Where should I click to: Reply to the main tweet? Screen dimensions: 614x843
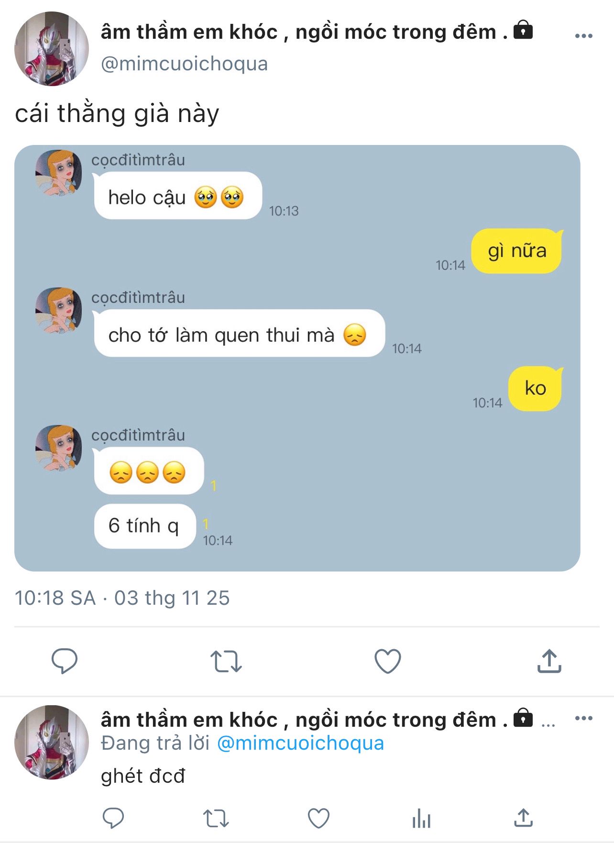point(65,661)
